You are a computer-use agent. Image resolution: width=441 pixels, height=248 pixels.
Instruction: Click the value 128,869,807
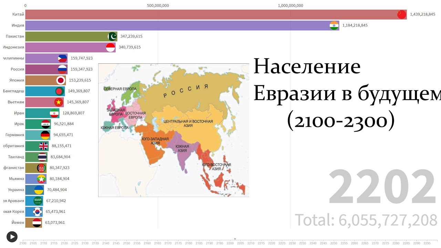pos(73,113)
